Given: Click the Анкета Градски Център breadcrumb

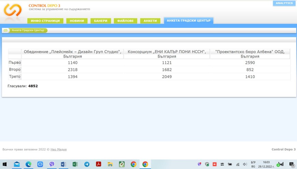Looking at the screenshot, I should click(x=28, y=30).
